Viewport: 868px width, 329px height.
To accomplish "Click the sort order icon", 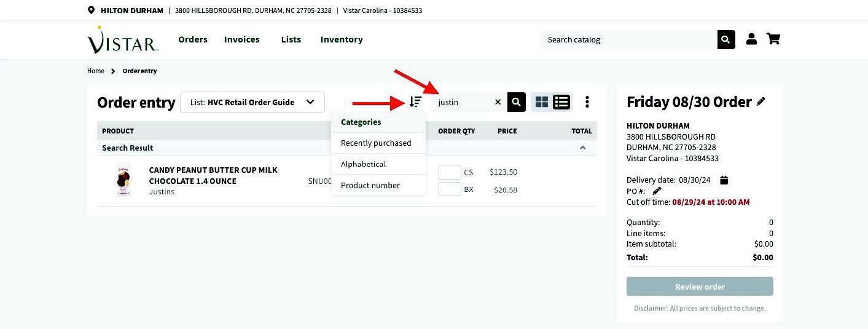I will click(x=416, y=102).
